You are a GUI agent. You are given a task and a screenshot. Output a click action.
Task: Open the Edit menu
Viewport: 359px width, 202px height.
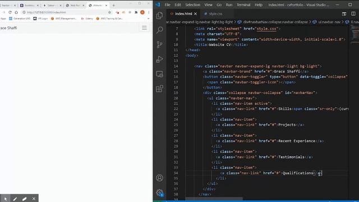(x=178, y=5)
